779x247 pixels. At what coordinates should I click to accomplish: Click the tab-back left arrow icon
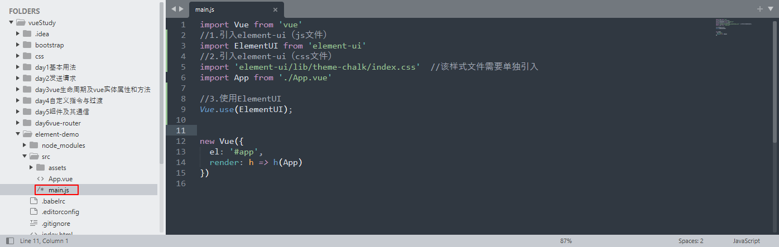tap(174, 9)
